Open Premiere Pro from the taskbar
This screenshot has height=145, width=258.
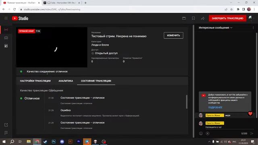coord(79,141)
